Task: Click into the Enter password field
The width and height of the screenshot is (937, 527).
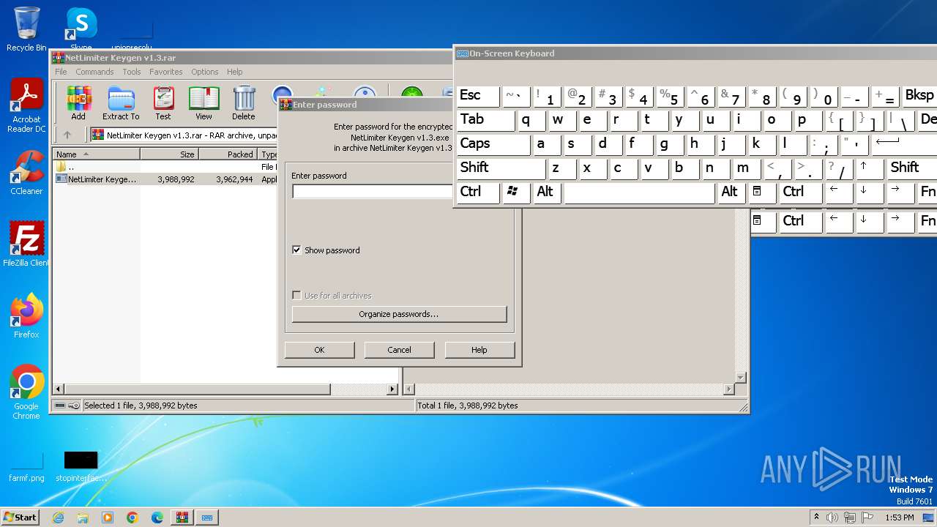Action: (372, 192)
